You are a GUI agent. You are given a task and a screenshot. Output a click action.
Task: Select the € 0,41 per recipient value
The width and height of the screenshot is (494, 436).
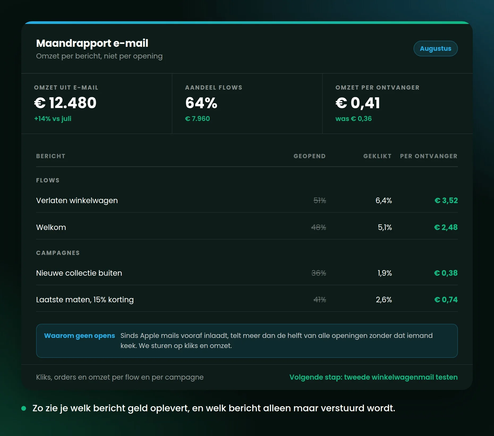point(358,103)
